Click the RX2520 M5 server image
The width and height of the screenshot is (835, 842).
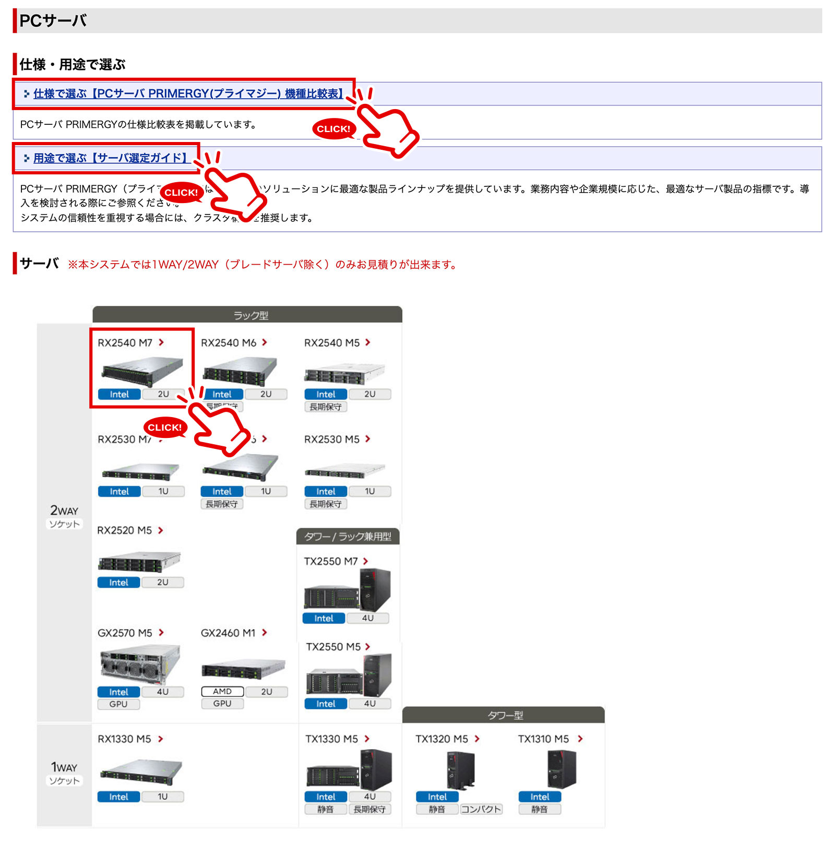tap(139, 562)
